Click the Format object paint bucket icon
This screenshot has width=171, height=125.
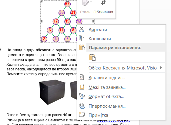(82, 96)
